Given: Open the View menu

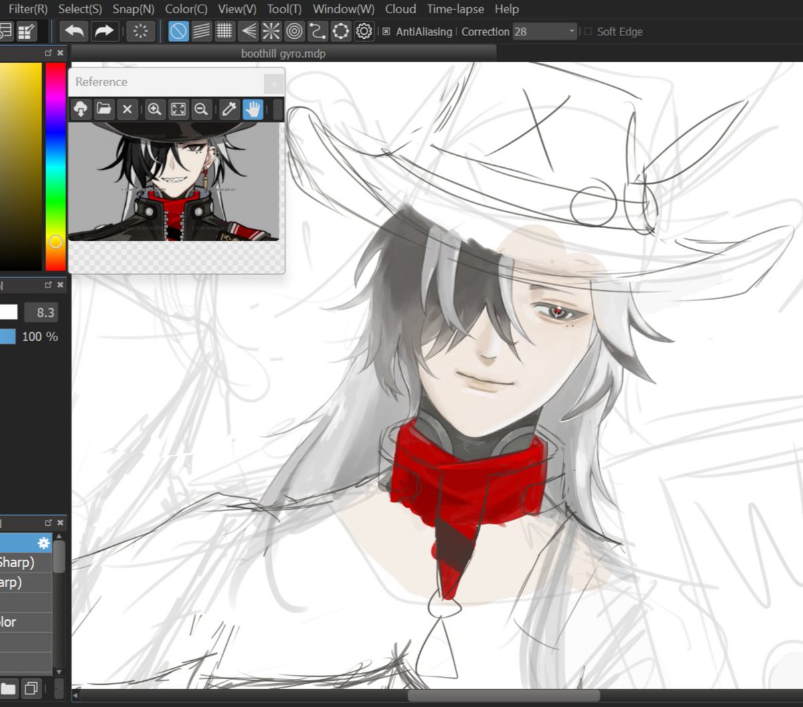Looking at the screenshot, I should [x=238, y=9].
